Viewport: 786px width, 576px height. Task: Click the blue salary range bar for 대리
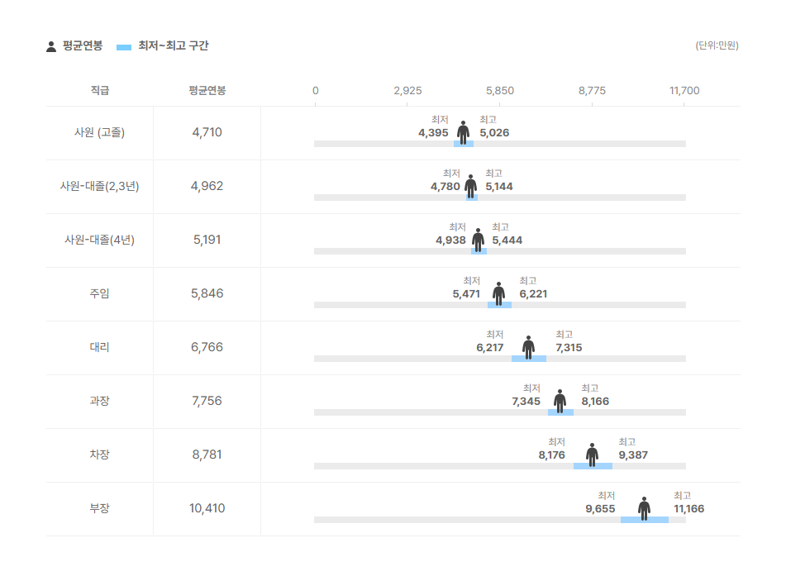[529, 359]
